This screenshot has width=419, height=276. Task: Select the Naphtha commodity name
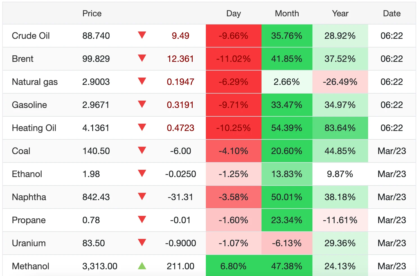(x=29, y=197)
